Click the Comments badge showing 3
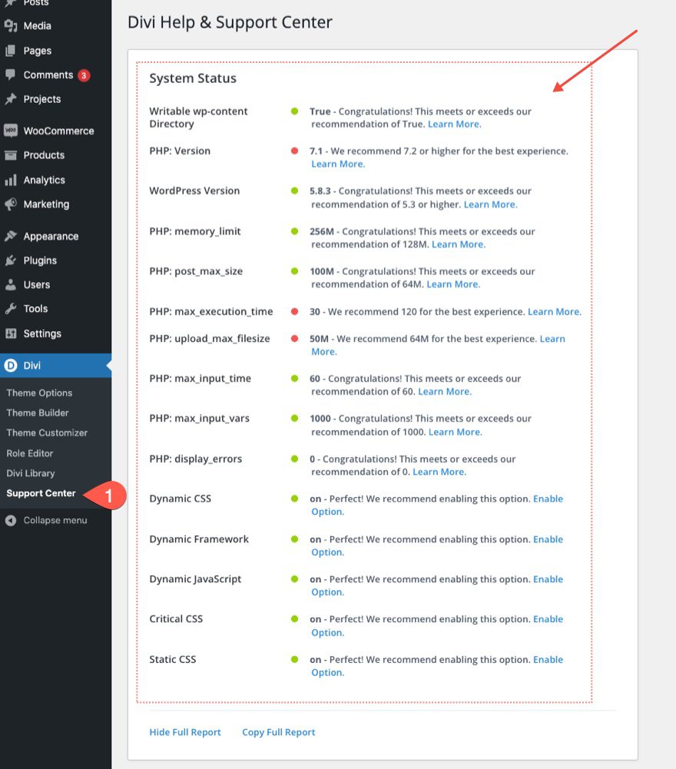This screenshot has height=769, width=676. coord(83,75)
